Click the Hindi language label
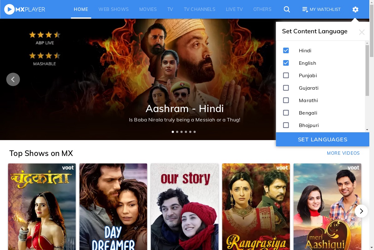374x250 pixels. tap(305, 50)
